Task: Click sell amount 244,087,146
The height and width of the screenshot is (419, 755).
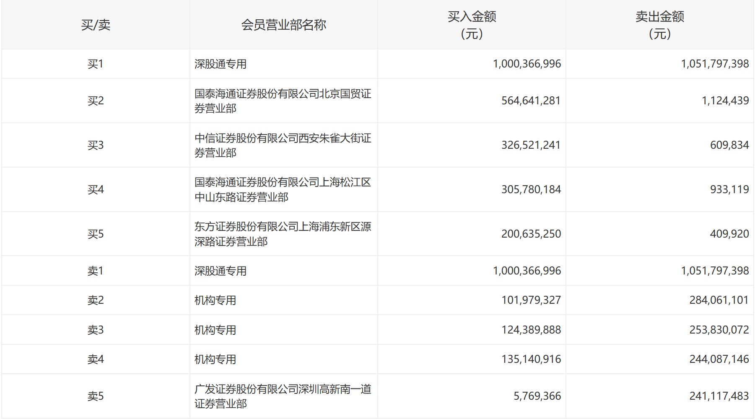Action: click(x=719, y=359)
